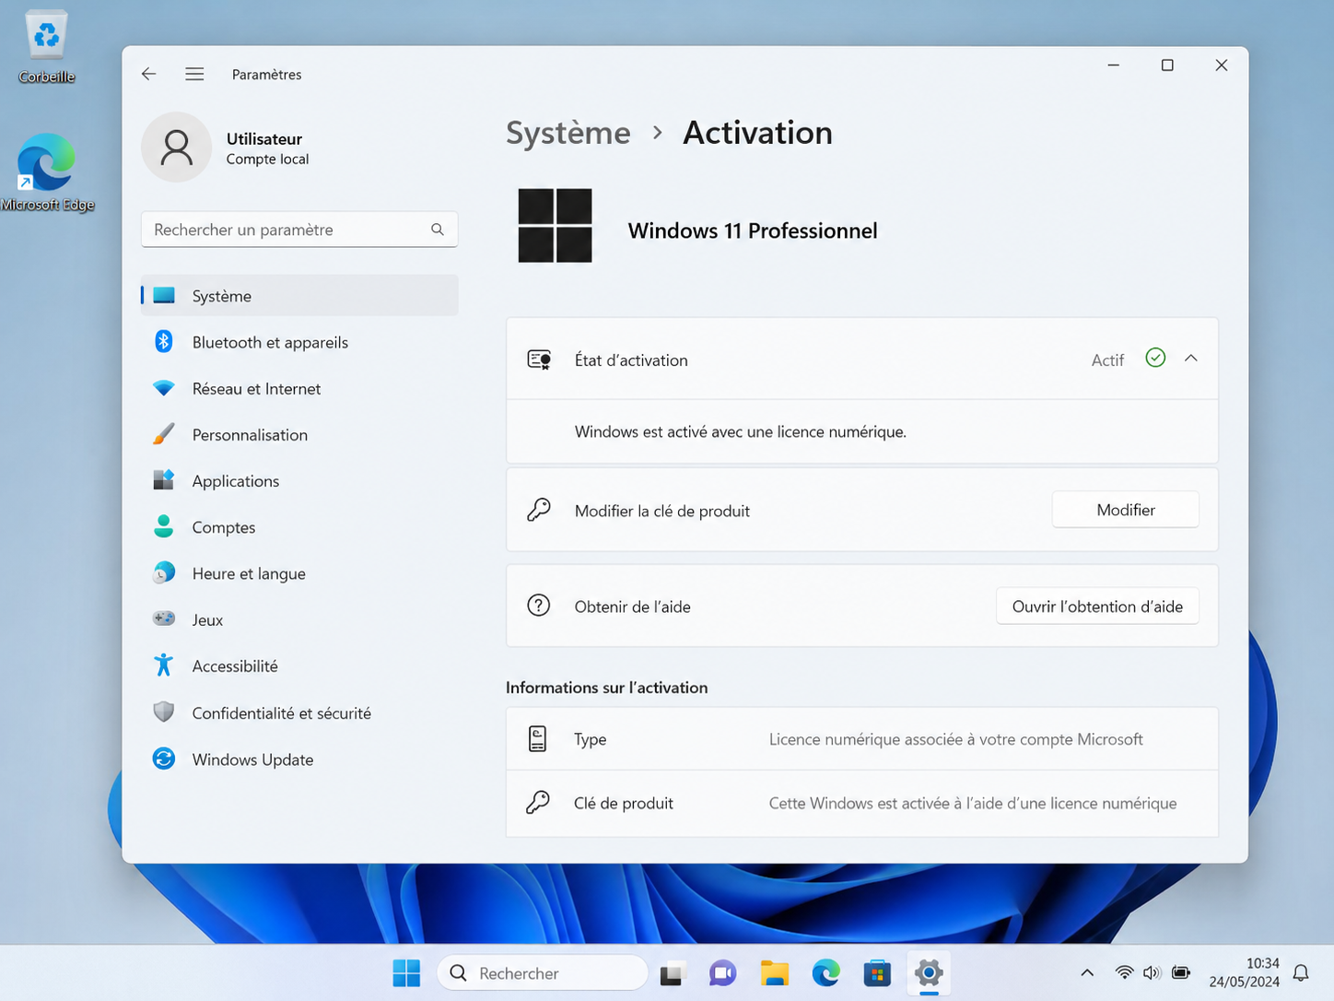Open Task View on the taskbar

(673, 972)
